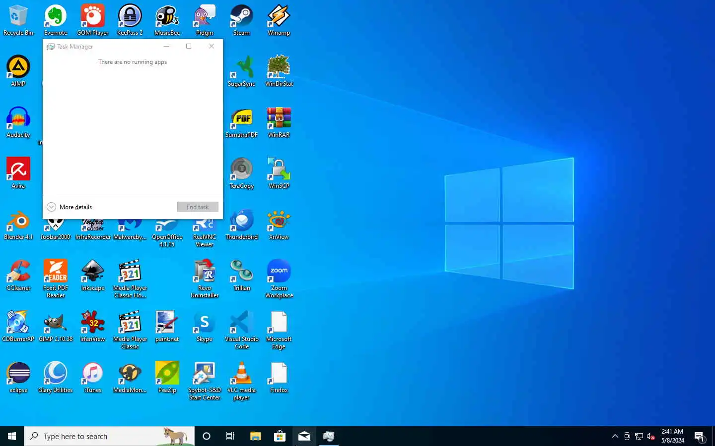Select the Steam desktop icon
This screenshot has height=446, width=715.
point(242,20)
